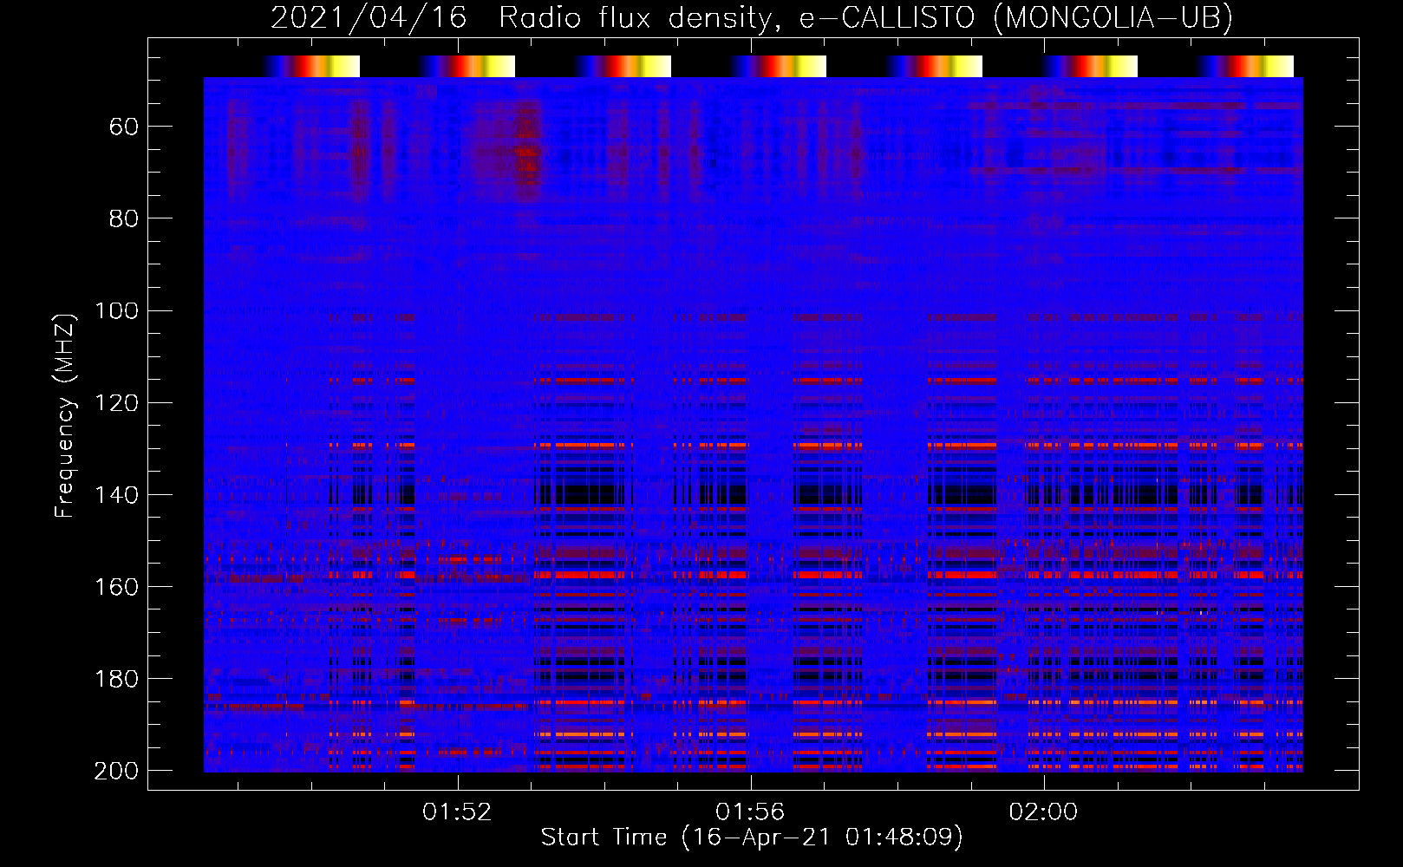
Task: Click the 200 frequency tick label
Action: coord(116,771)
